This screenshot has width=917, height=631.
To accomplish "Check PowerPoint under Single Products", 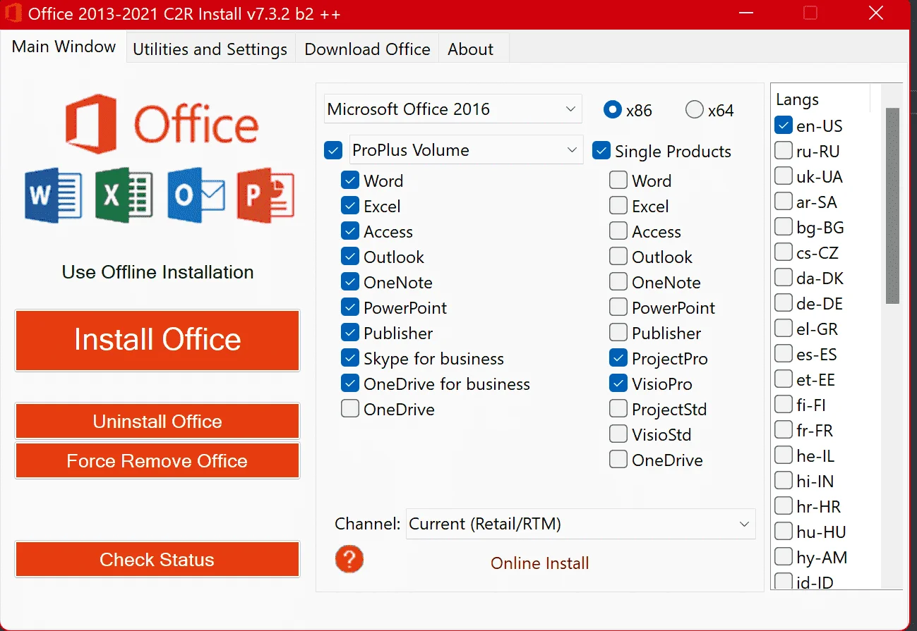I will pos(618,307).
